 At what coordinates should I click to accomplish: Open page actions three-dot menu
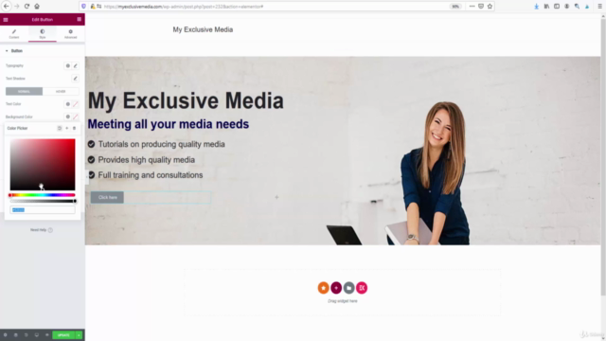tap(472, 7)
